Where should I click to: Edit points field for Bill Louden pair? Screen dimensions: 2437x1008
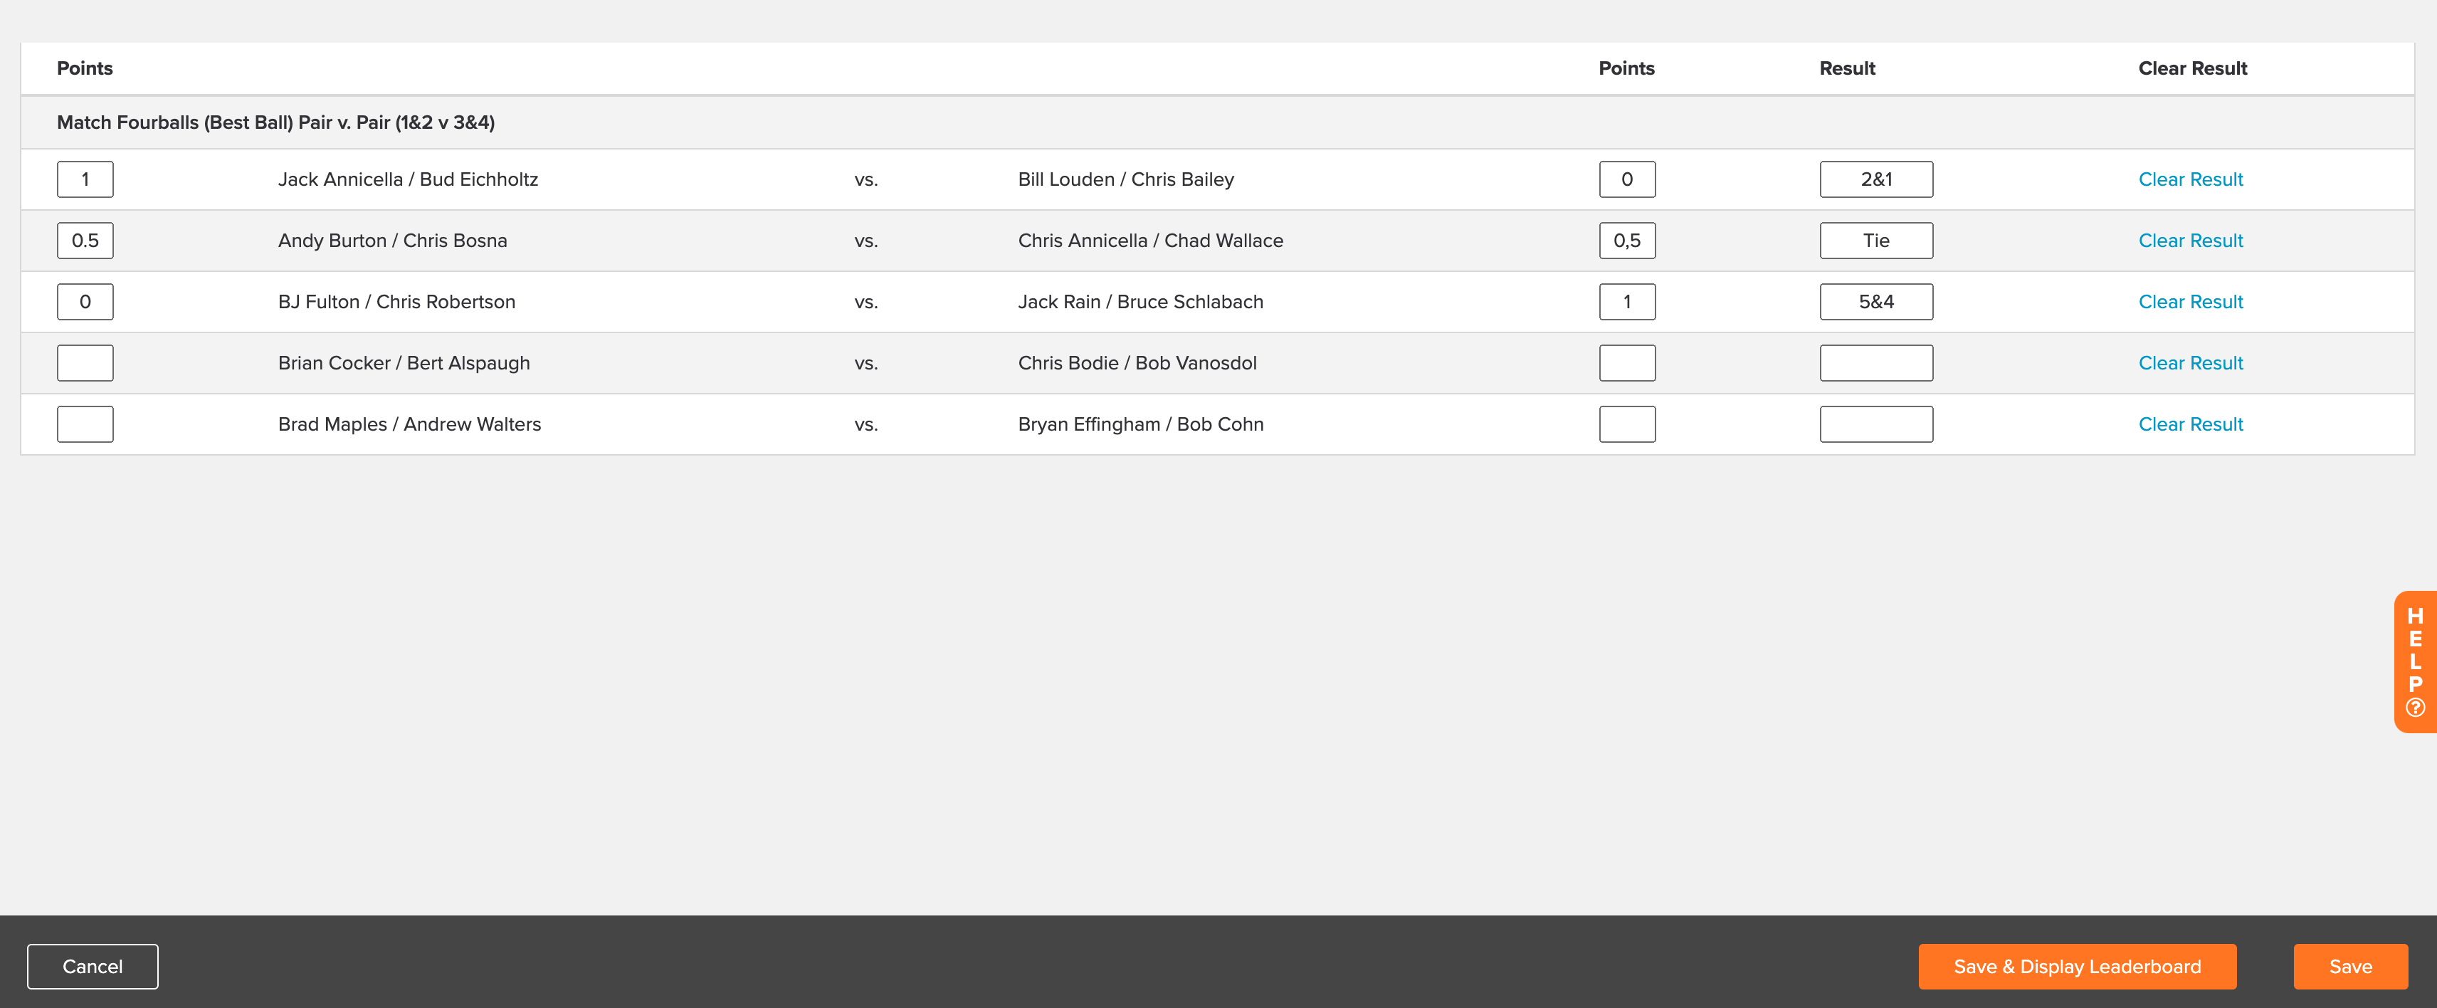[x=1627, y=179]
